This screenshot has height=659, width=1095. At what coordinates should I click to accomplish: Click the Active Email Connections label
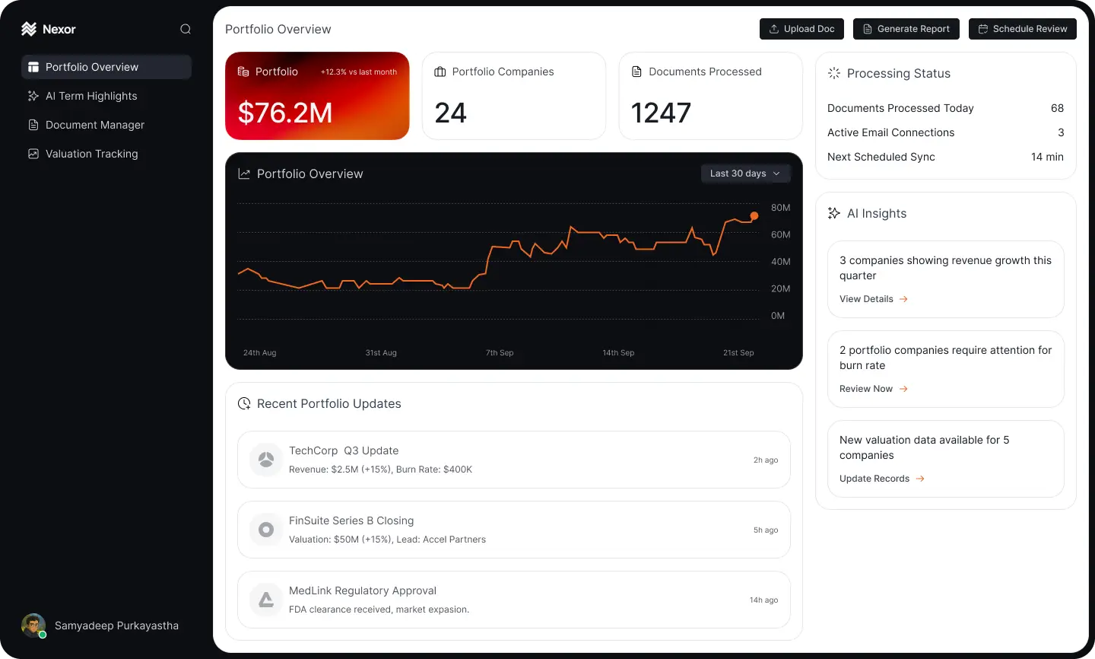[890, 132]
